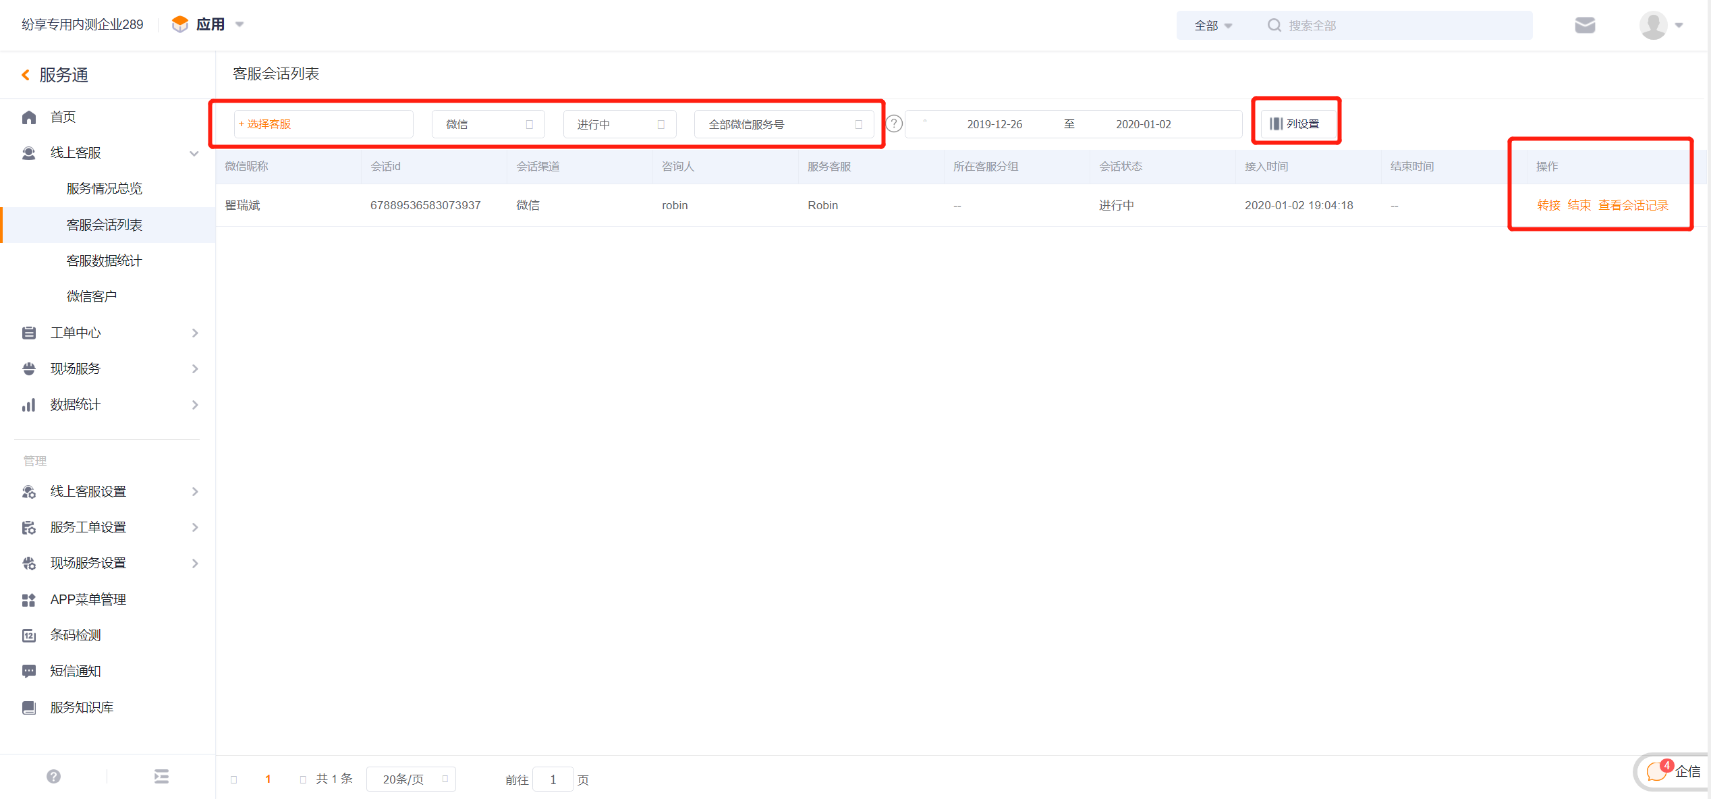1711x799 pixels.
Task: Click the column settings icon in 列设置
Action: [1276, 124]
